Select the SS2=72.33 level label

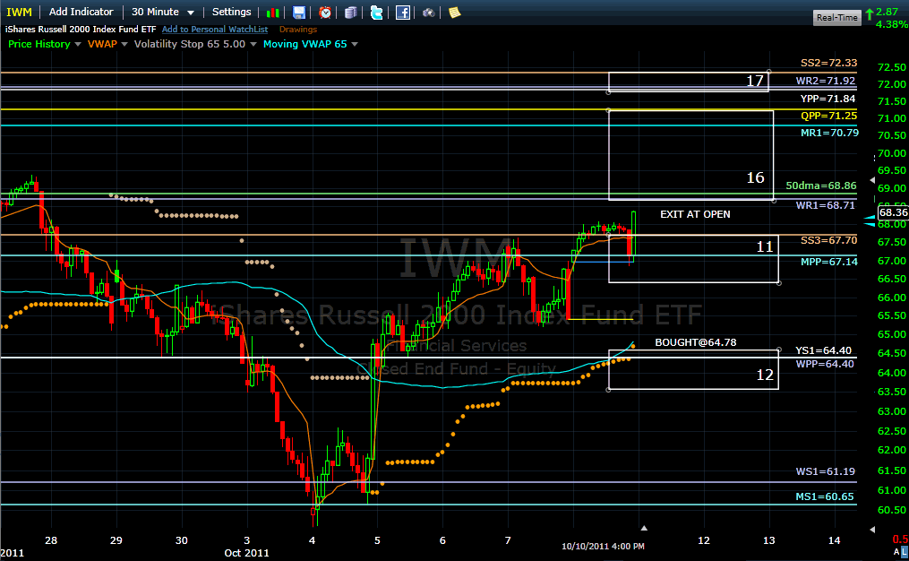tap(828, 63)
